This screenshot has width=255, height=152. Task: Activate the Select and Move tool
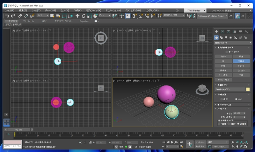(77, 16)
